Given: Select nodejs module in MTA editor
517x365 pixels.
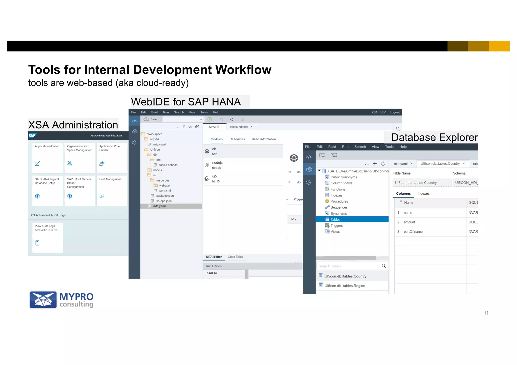Looking at the screenshot, I should coord(243,165).
